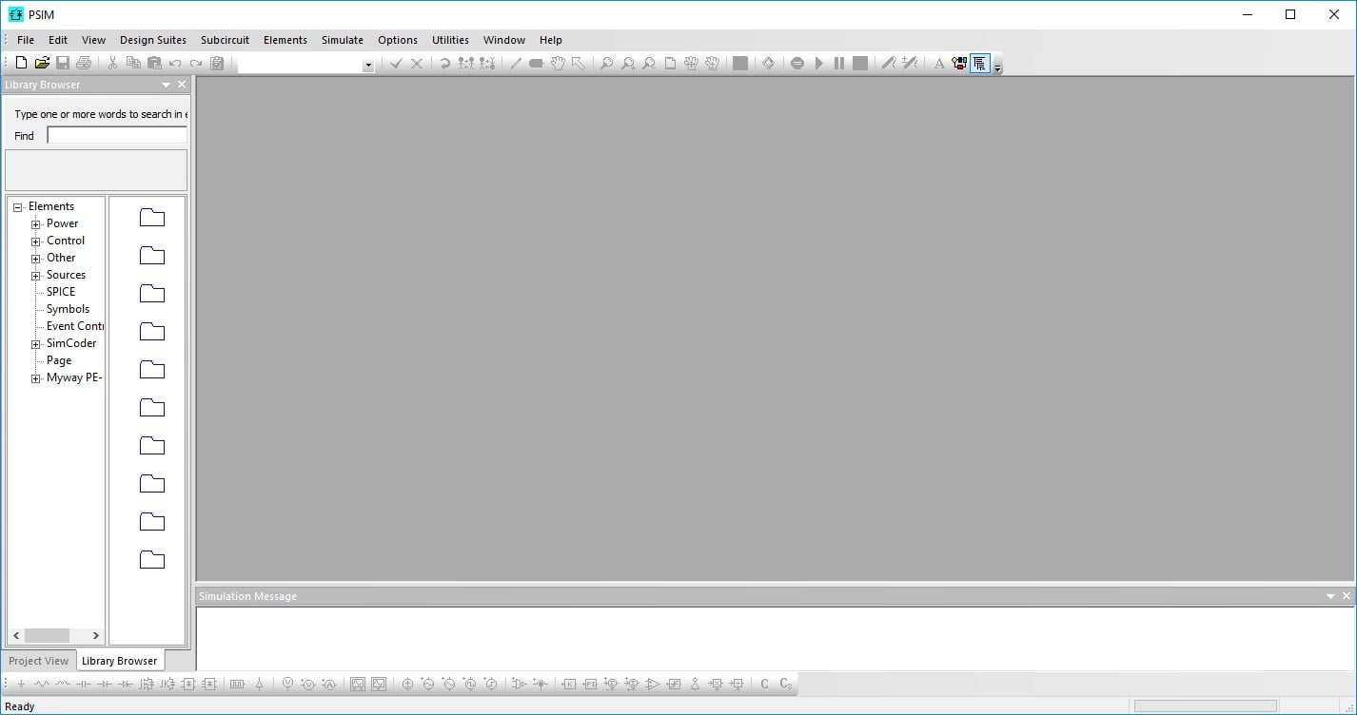Click the Cut scissors icon
Screen dimensions: 1357x715
pos(112,63)
